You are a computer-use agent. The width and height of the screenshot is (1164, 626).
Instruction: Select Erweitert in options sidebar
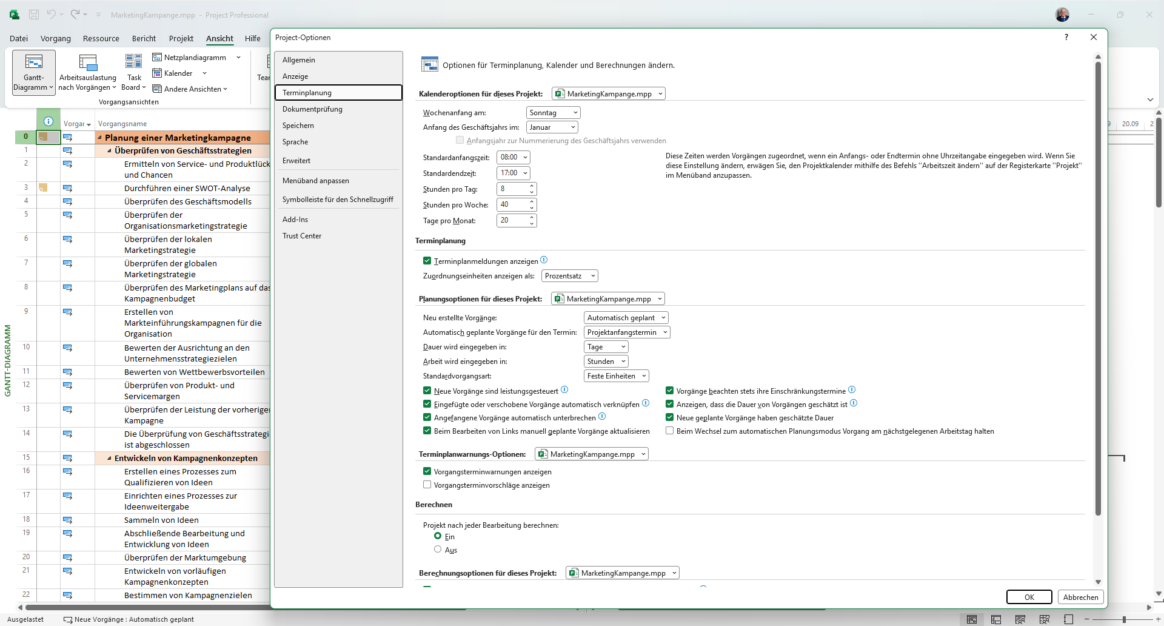(x=338, y=160)
